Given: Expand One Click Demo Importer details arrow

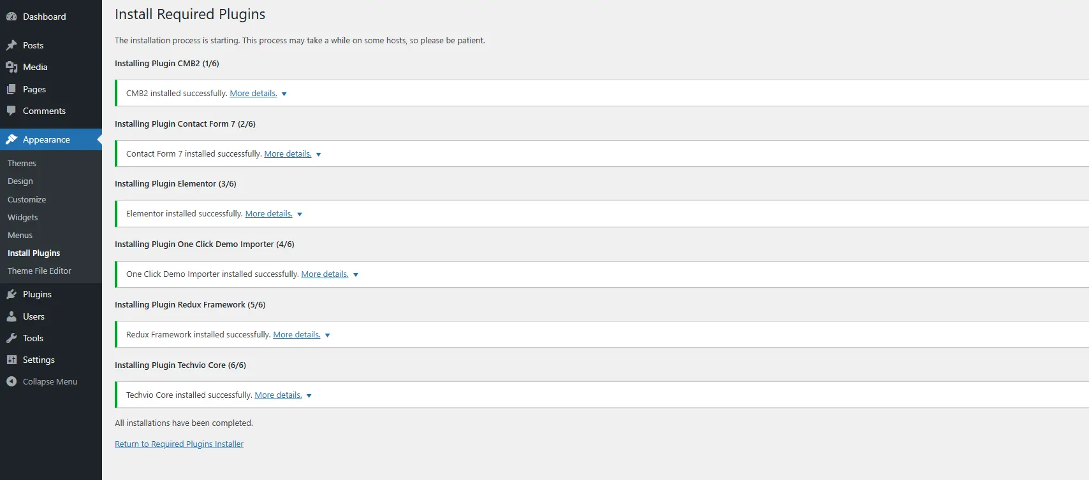Looking at the screenshot, I should 356,274.
